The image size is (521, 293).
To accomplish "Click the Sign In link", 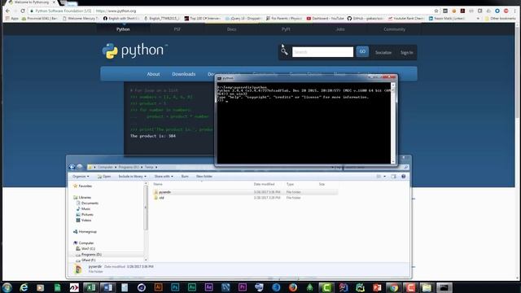I will point(406,52).
